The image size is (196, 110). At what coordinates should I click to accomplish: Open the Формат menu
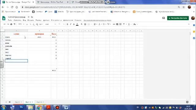[x=38, y=20]
